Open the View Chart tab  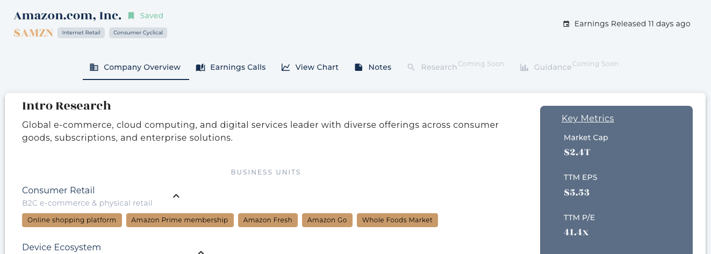(310, 67)
